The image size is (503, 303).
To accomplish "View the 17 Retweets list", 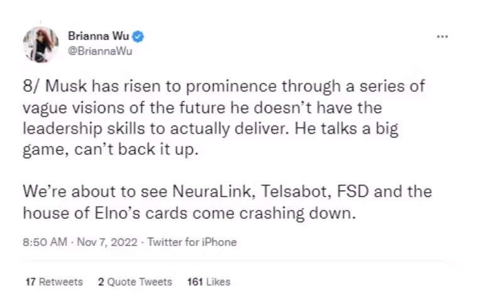I will coord(54,282).
